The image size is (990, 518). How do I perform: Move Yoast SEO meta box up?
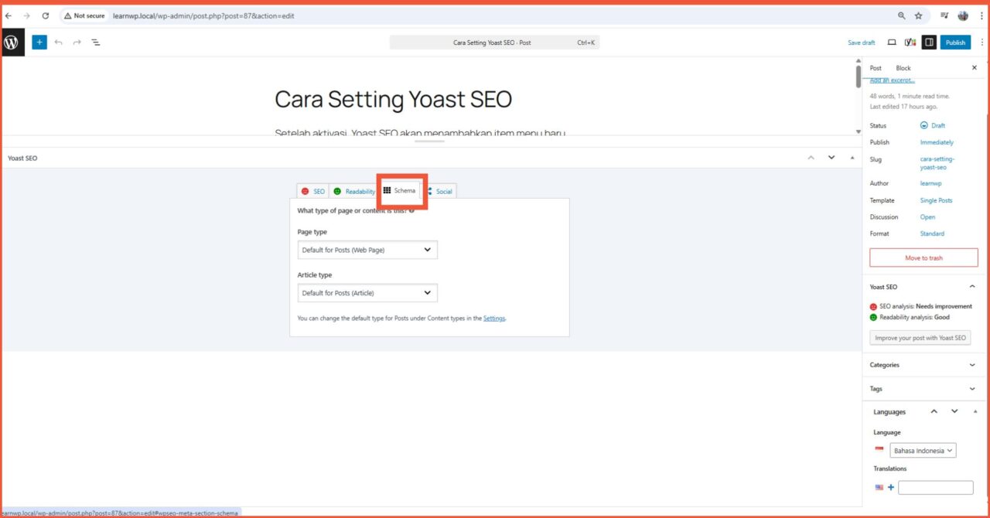point(811,158)
